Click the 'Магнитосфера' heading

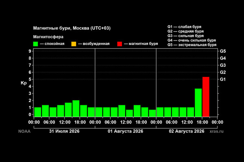tap(48, 37)
